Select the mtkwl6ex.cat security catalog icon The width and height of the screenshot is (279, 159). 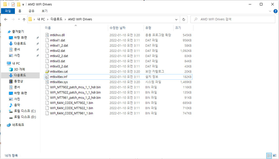[x=47, y=72]
